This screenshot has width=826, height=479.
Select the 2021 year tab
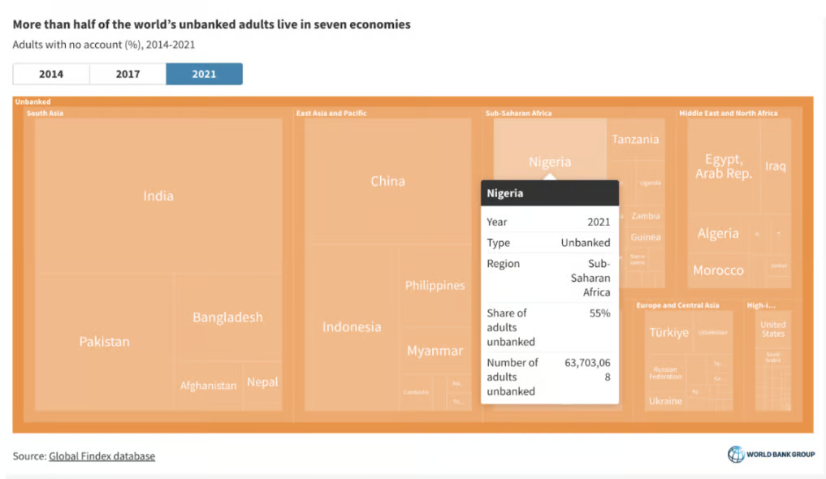pyautogui.click(x=204, y=74)
